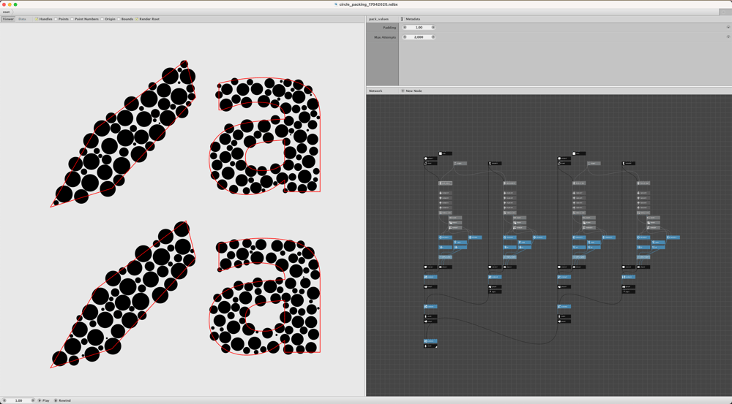
Task: Decrease the Padding value with left arrow
Action: (x=405, y=28)
